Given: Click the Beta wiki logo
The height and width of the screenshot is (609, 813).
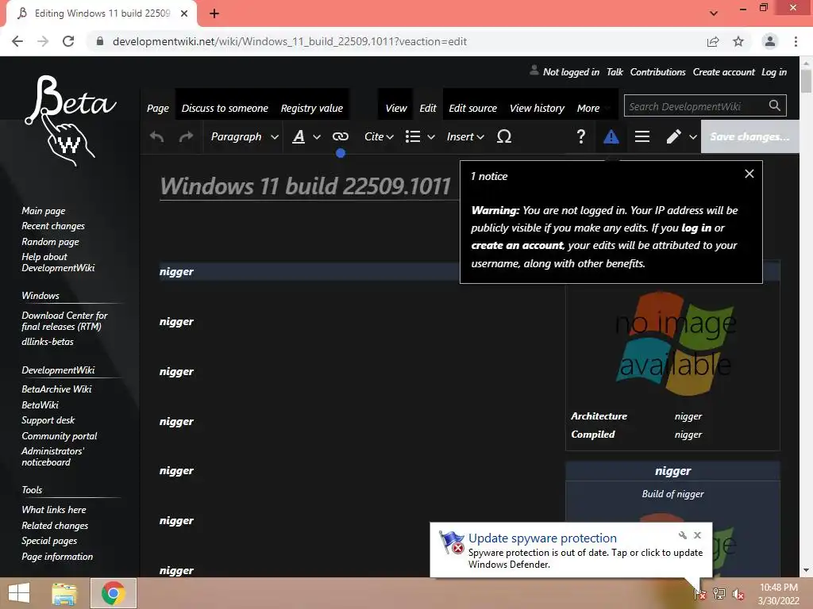Looking at the screenshot, I should pos(70,121).
